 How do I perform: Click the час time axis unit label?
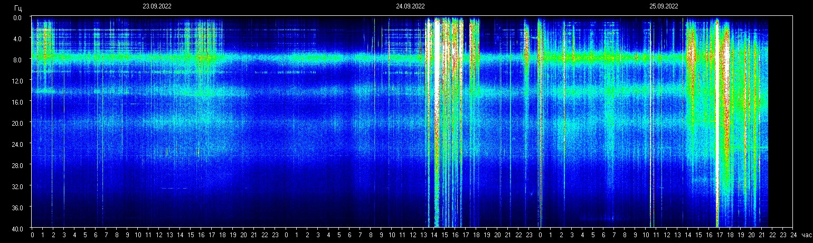[806, 235]
